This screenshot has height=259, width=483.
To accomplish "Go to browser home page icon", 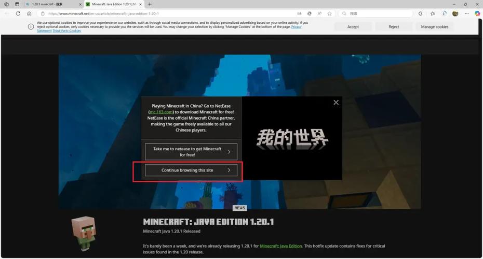I will pyautogui.click(x=29, y=13).
